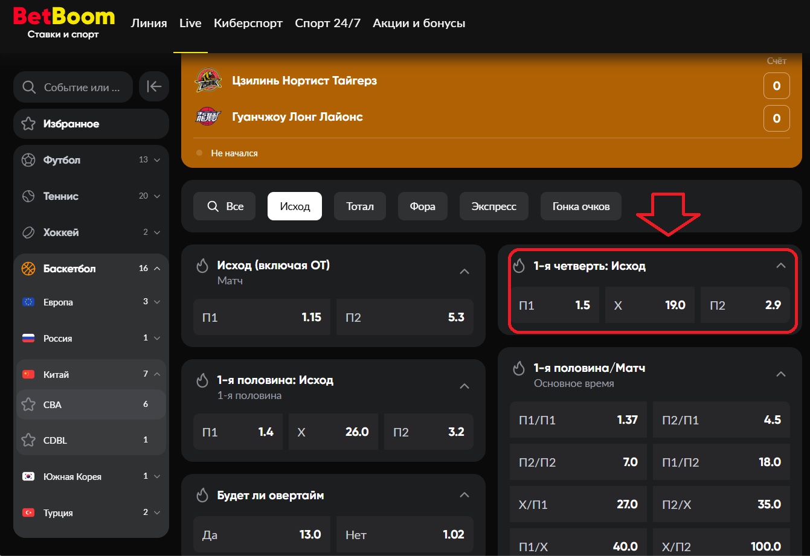Screen dimensions: 810x556
Task: Select the Исход filter tab
Action: tap(295, 206)
